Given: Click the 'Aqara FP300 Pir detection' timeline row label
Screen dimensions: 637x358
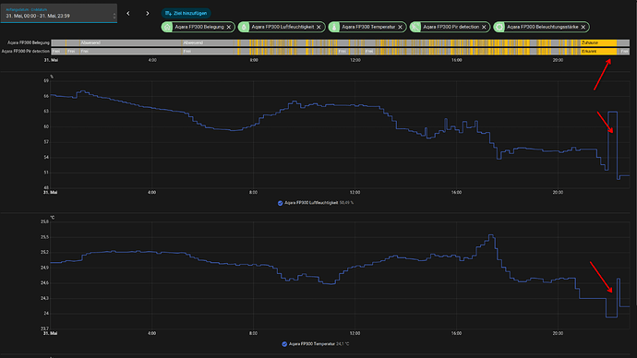Looking at the screenshot, I should (x=25, y=51).
